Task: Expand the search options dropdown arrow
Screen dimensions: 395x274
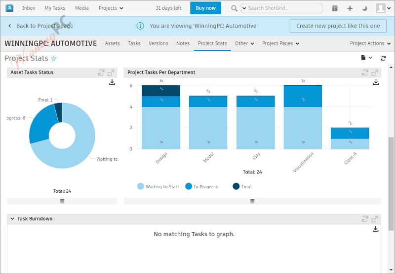Action: 244,8
